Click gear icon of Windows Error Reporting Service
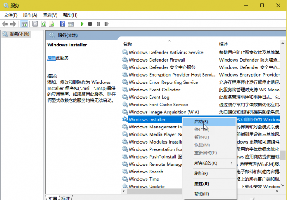The height and width of the screenshot is (200, 289). tap(125, 82)
